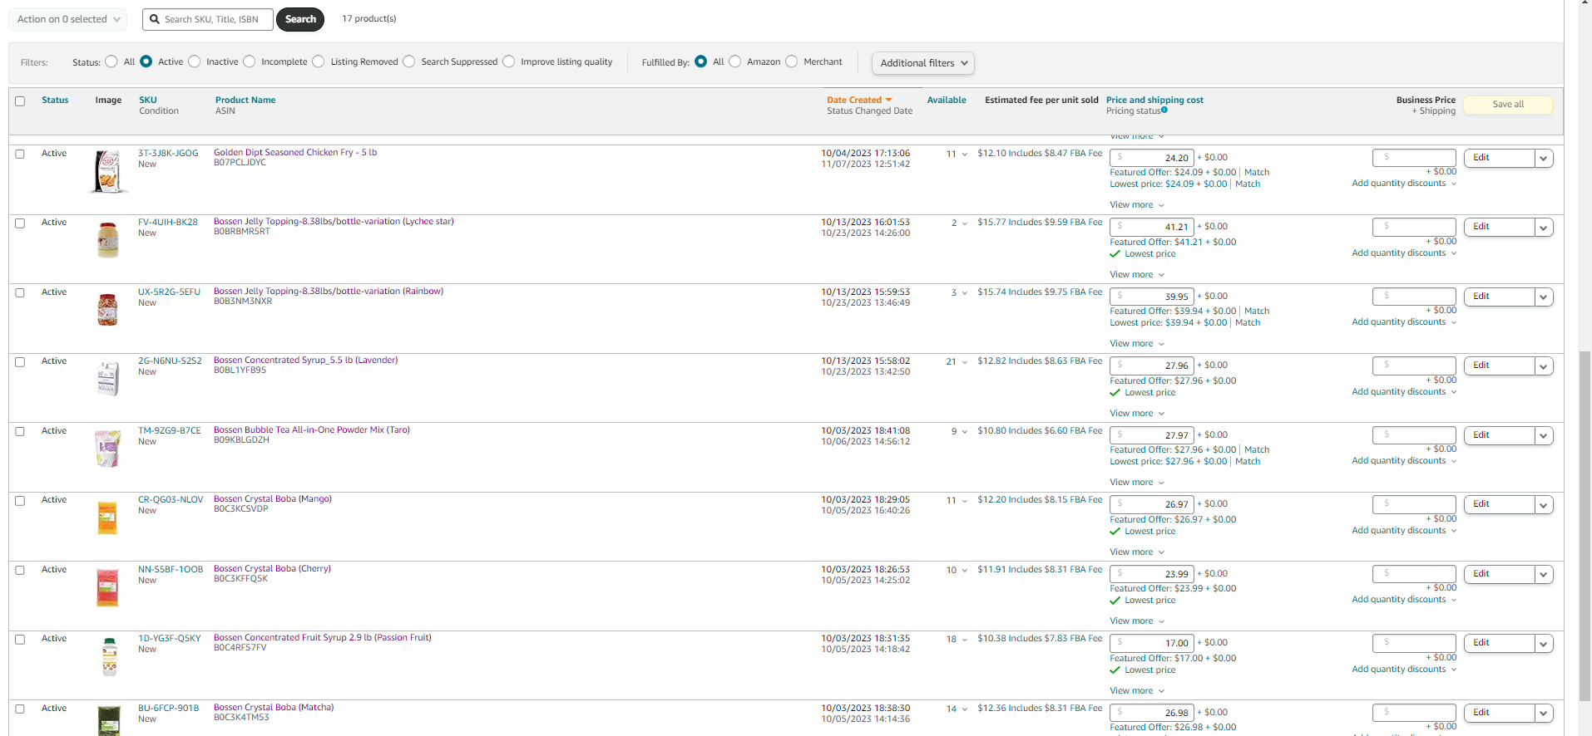Select Fulfilled By All radio button
Viewport: 1592px width, 736px height.
[701, 61]
